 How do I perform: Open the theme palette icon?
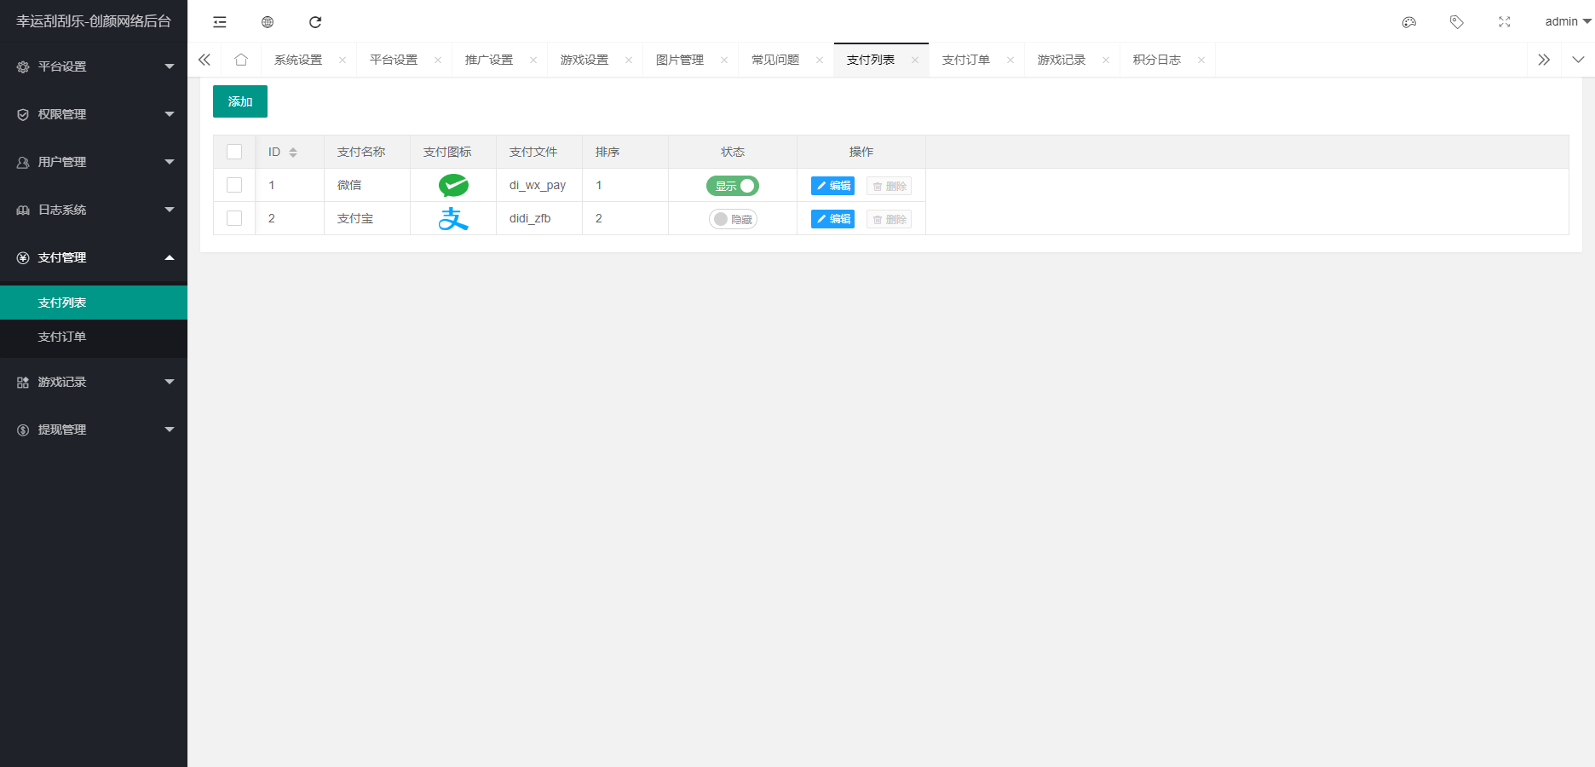coord(1409,22)
